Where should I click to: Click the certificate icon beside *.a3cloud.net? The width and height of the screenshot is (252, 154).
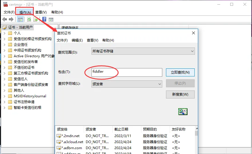(59, 142)
